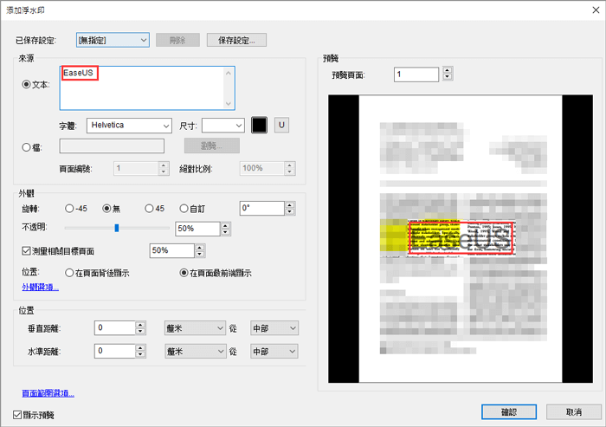Click the scale relative 50% field

pos(172,250)
